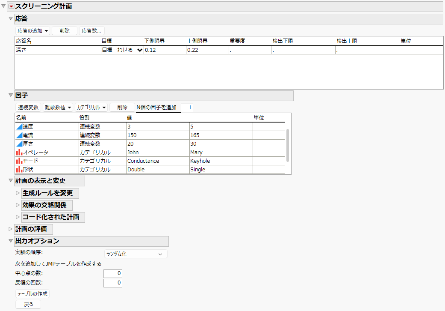Screen dimensions: 445x311
Task: Open the 応答の追加 dropdown
Action: [x=32, y=31]
